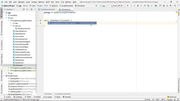Click accepteAnniversaires() in editor breadcrumb

pyautogui.click(x=63, y=94)
